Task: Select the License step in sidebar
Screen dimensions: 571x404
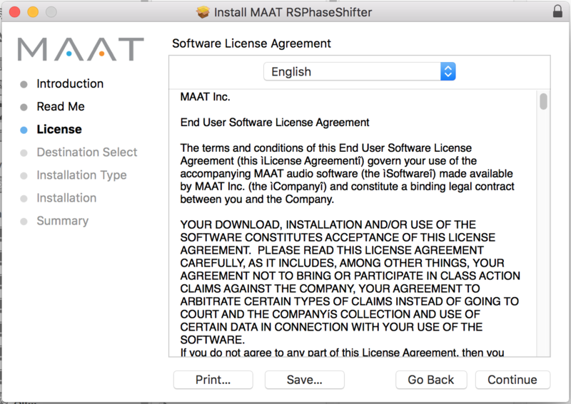Action: point(59,130)
